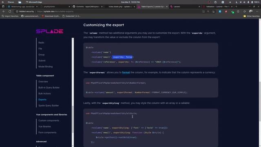Open the Custom components sidebar link
Screen dimensions: 261x147
tap(49, 120)
